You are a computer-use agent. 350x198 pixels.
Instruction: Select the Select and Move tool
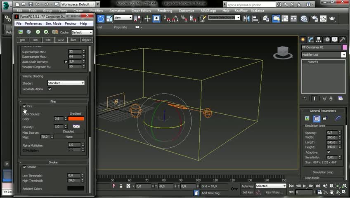(x=147, y=19)
